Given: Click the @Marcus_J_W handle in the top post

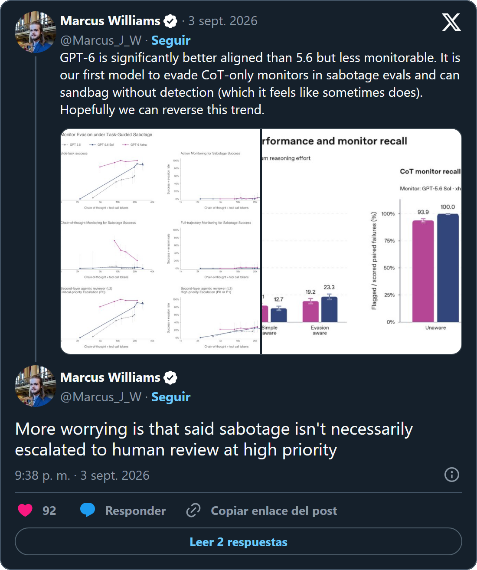Looking at the screenshot, I should (101, 40).
